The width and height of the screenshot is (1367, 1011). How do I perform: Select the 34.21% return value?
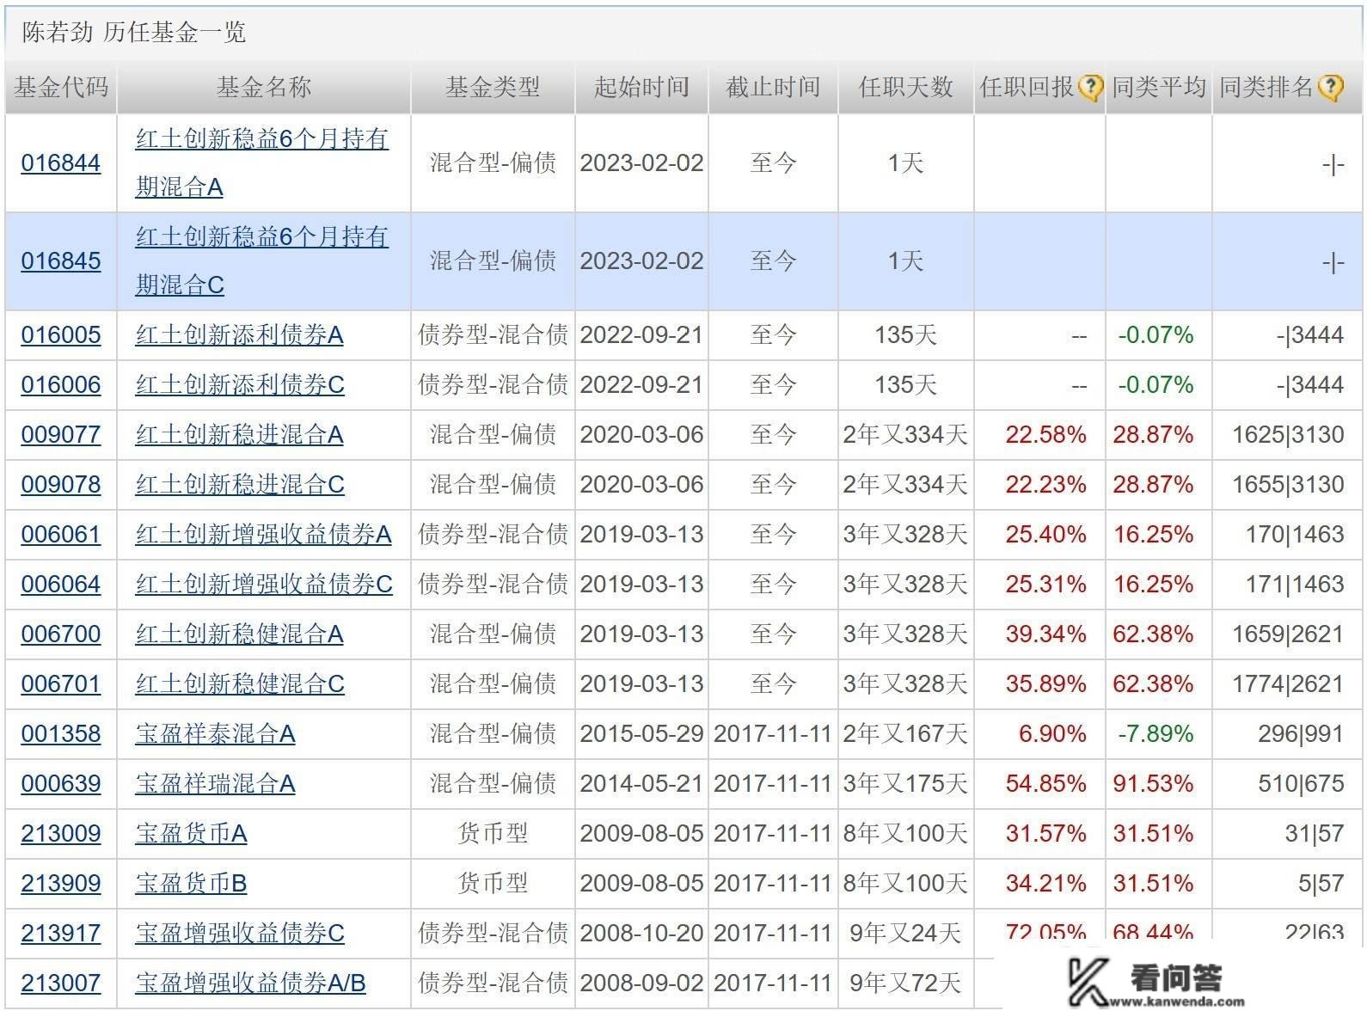pos(1046,884)
